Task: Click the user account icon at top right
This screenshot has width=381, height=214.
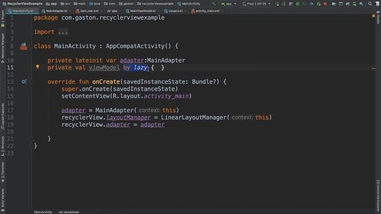Action: click(377, 4)
